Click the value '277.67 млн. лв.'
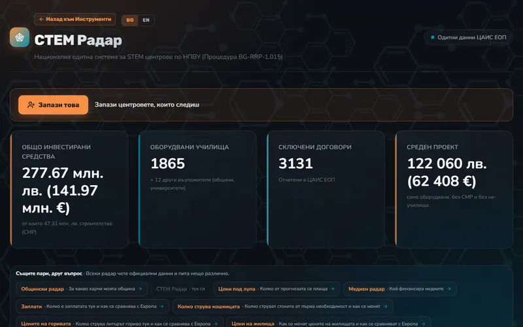 [63, 182]
